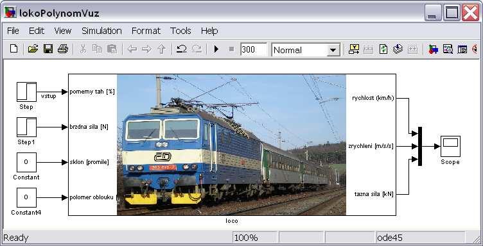This screenshot has height=246, width=483.
Task: Click the locomotive photo in loco block
Action: [x=231, y=145]
